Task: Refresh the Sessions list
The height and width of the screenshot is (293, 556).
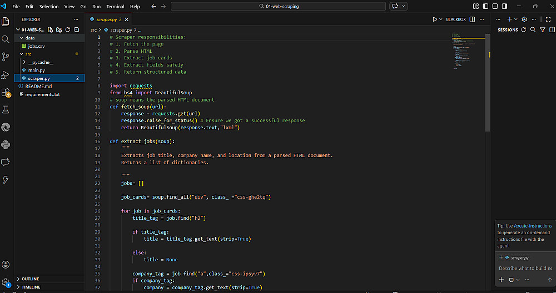Action: click(x=523, y=29)
